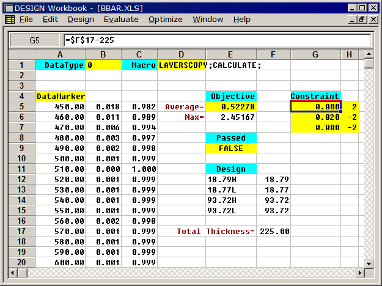Click the Total Thickness= label
This screenshot has height=286, width=382.
pos(216,231)
